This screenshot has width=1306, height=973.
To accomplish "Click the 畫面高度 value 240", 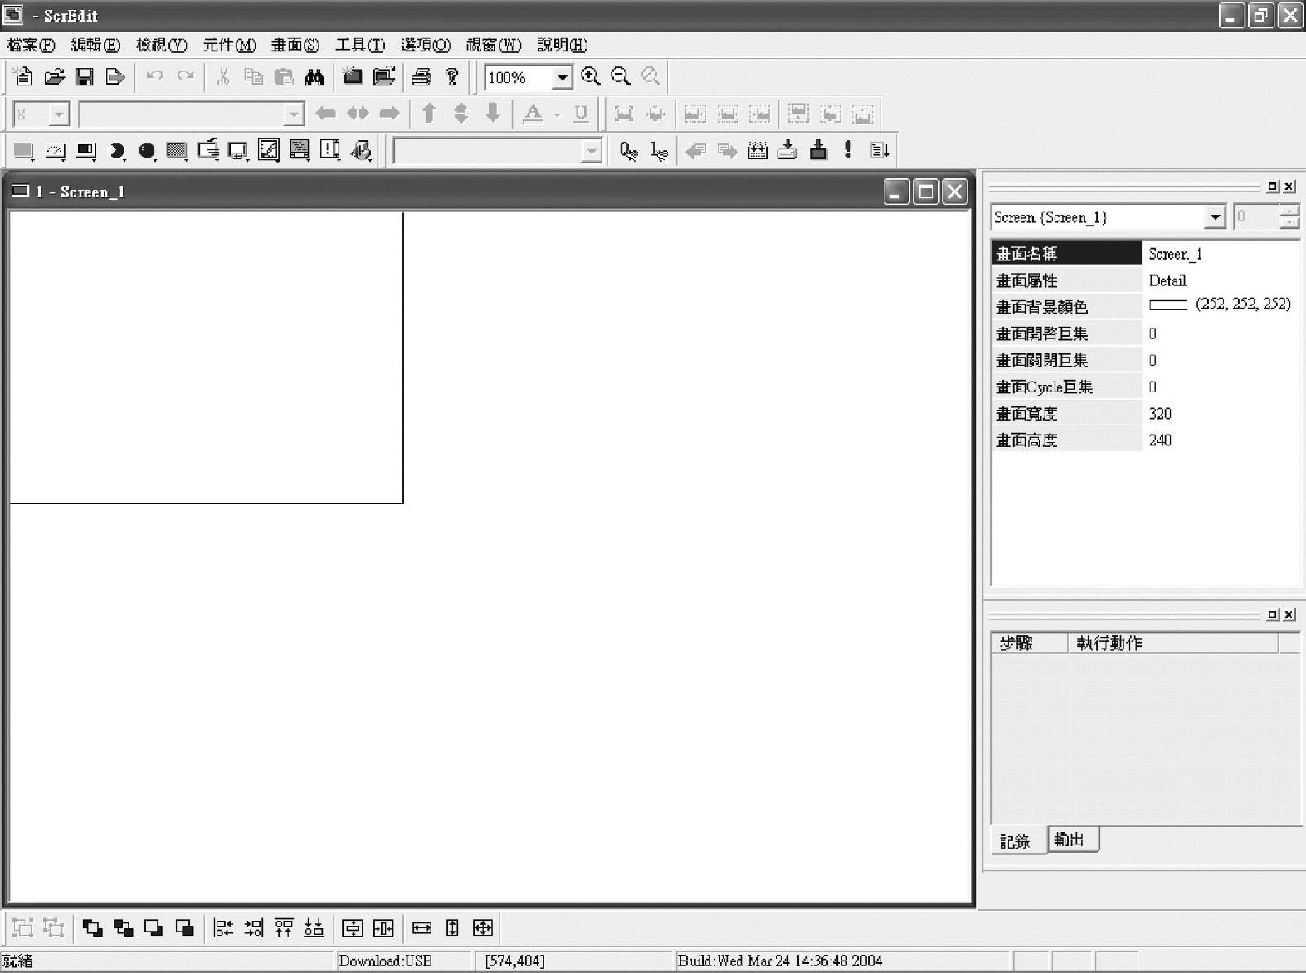I will click(x=1160, y=440).
